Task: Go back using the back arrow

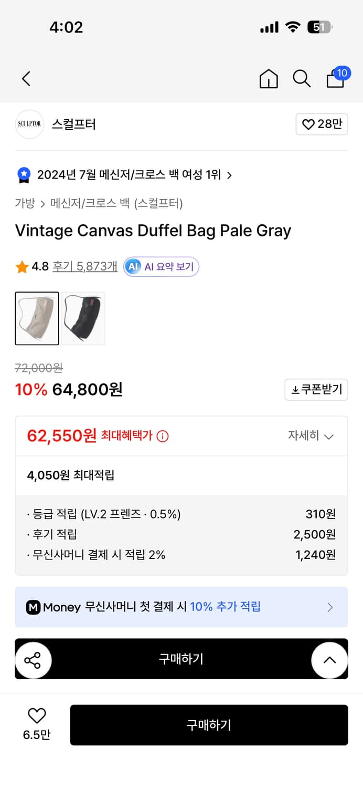Action: 26,78
